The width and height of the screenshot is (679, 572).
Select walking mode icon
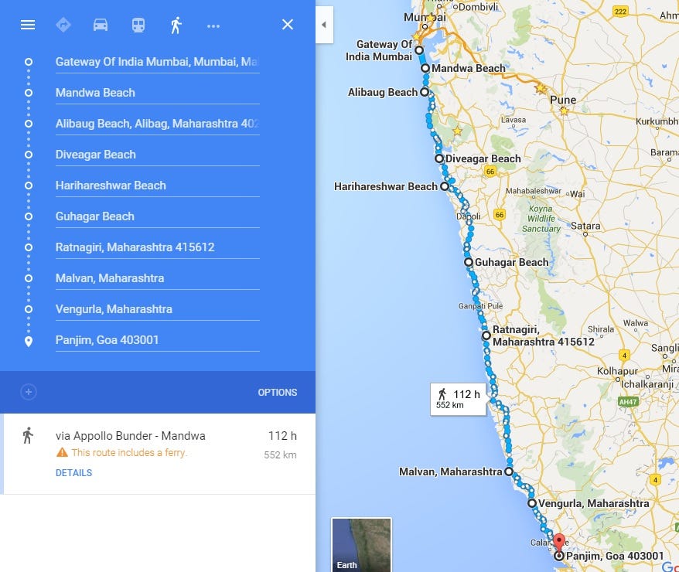pos(176,25)
